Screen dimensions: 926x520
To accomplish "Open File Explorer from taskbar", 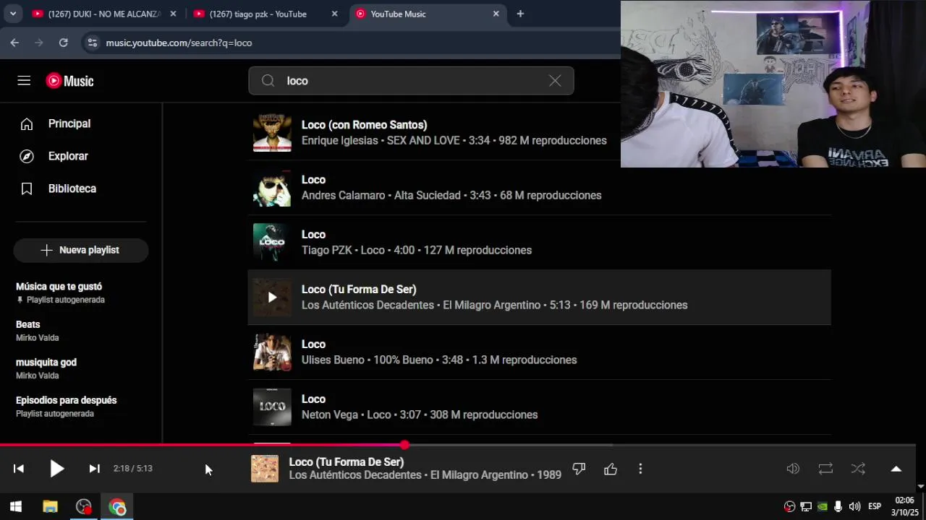I will 50,507.
